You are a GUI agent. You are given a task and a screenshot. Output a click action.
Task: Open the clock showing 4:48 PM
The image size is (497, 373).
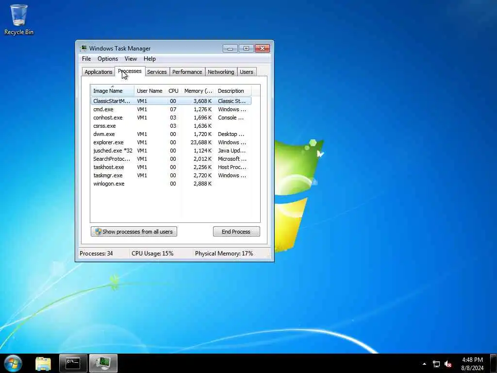(x=472, y=364)
